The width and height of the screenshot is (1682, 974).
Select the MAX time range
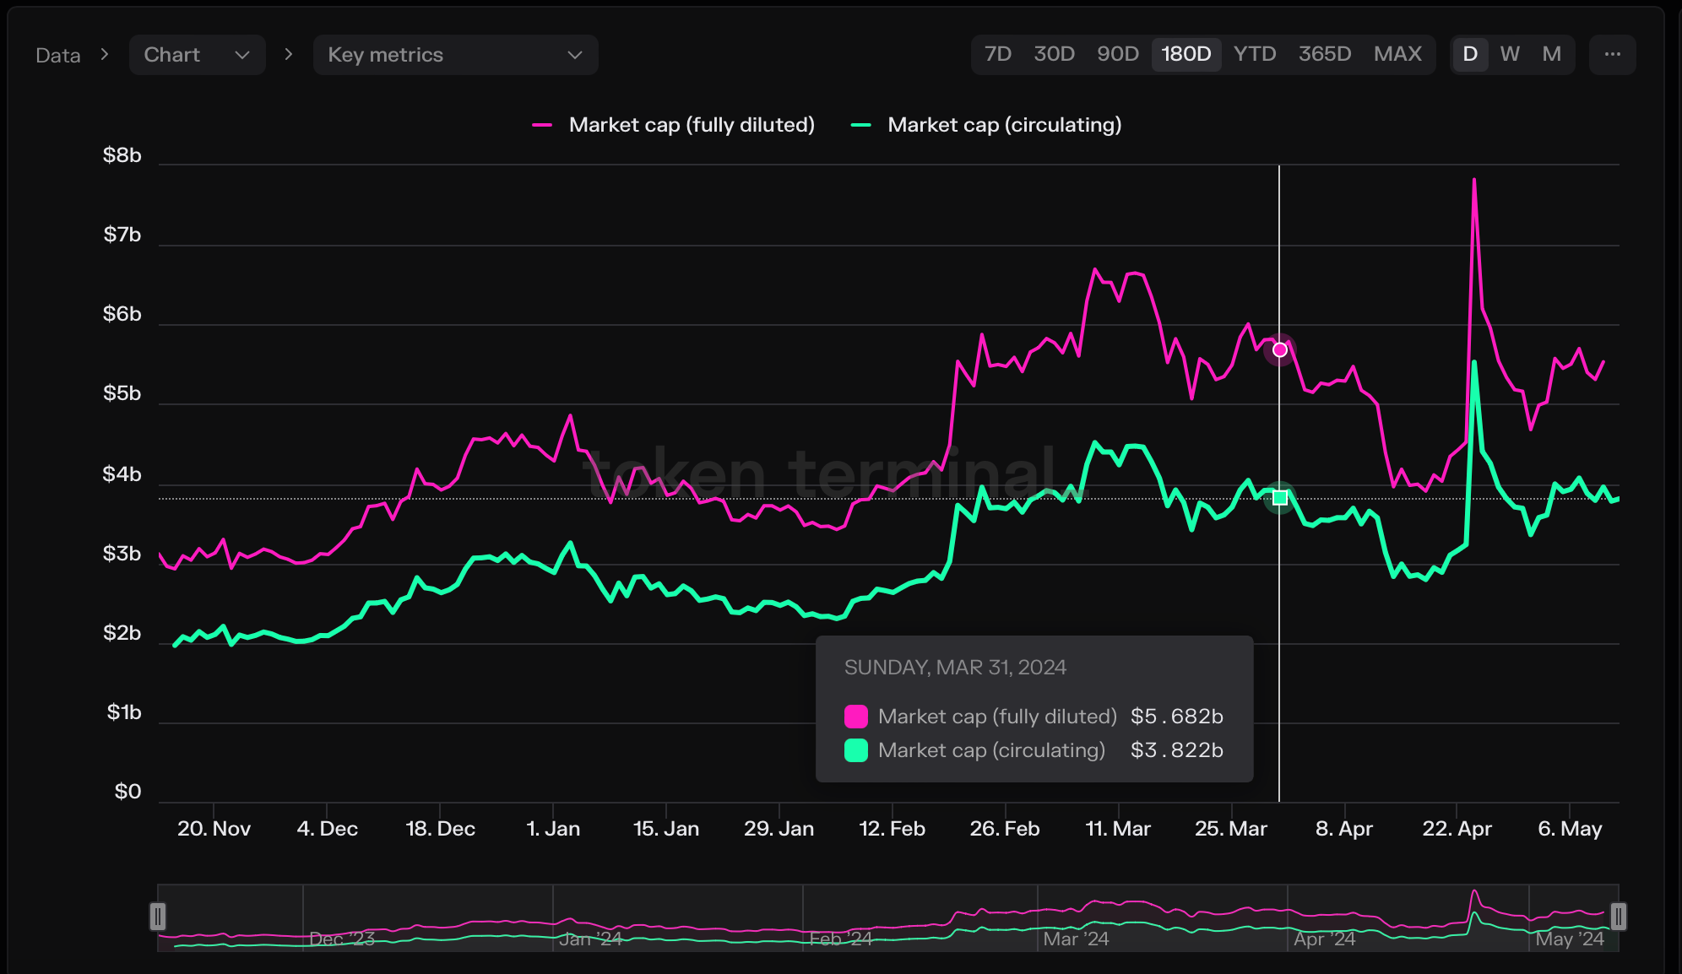(x=1397, y=54)
